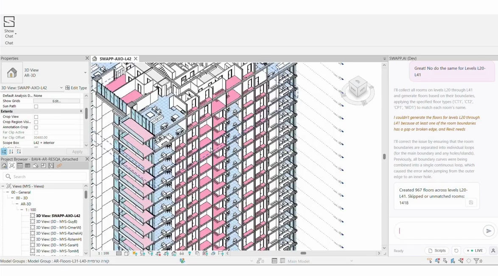Collapse the 00 - 3D tree node
Viewport: 498px width, 276px height.
[x=12, y=198]
